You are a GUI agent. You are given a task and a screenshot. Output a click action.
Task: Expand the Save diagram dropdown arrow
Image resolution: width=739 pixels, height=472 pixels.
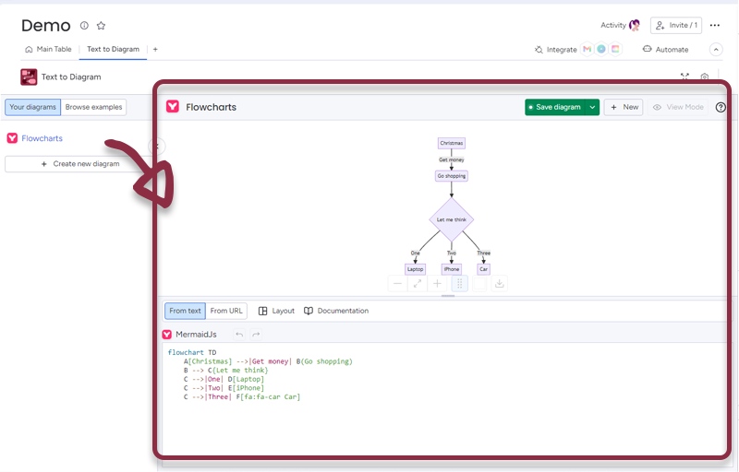[x=592, y=107]
